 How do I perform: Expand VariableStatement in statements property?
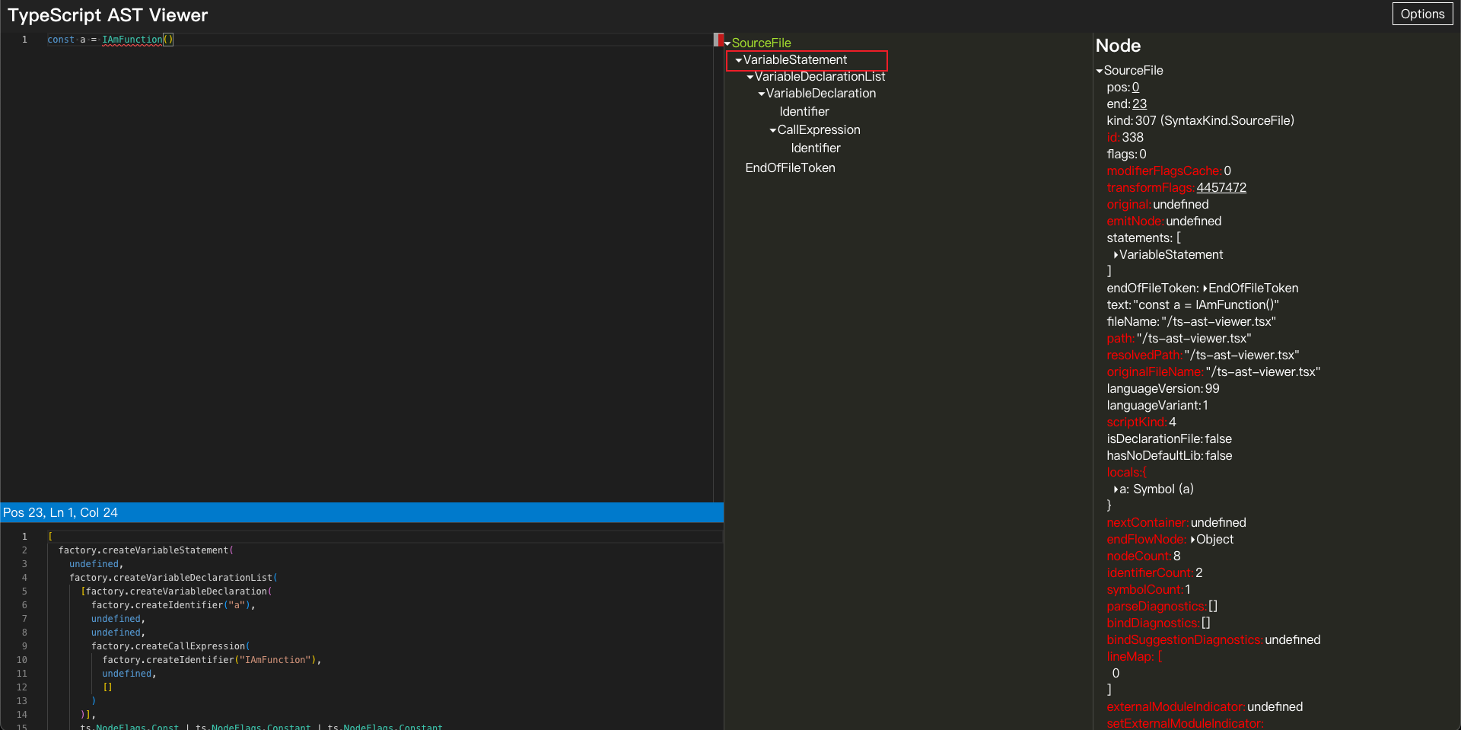click(x=1116, y=255)
